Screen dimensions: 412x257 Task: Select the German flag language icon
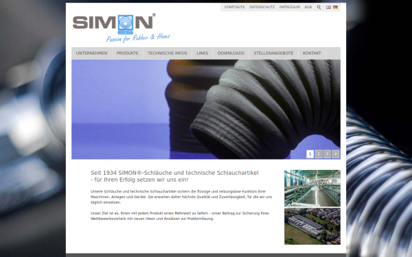tap(335, 8)
